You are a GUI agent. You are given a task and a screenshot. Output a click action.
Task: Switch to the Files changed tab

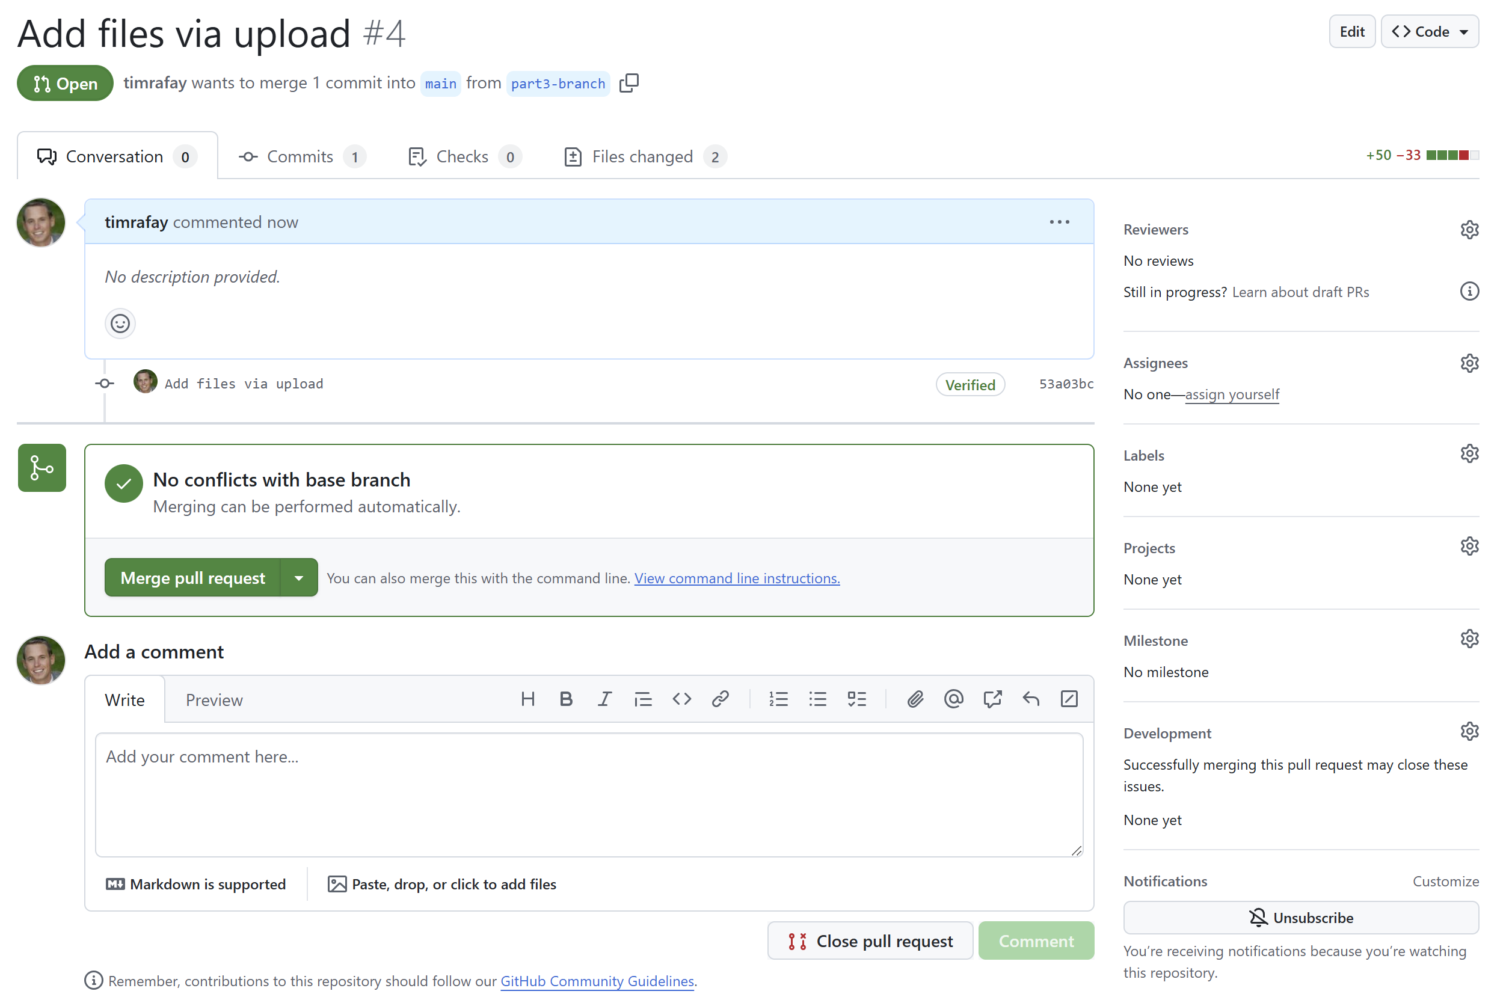pyautogui.click(x=644, y=156)
